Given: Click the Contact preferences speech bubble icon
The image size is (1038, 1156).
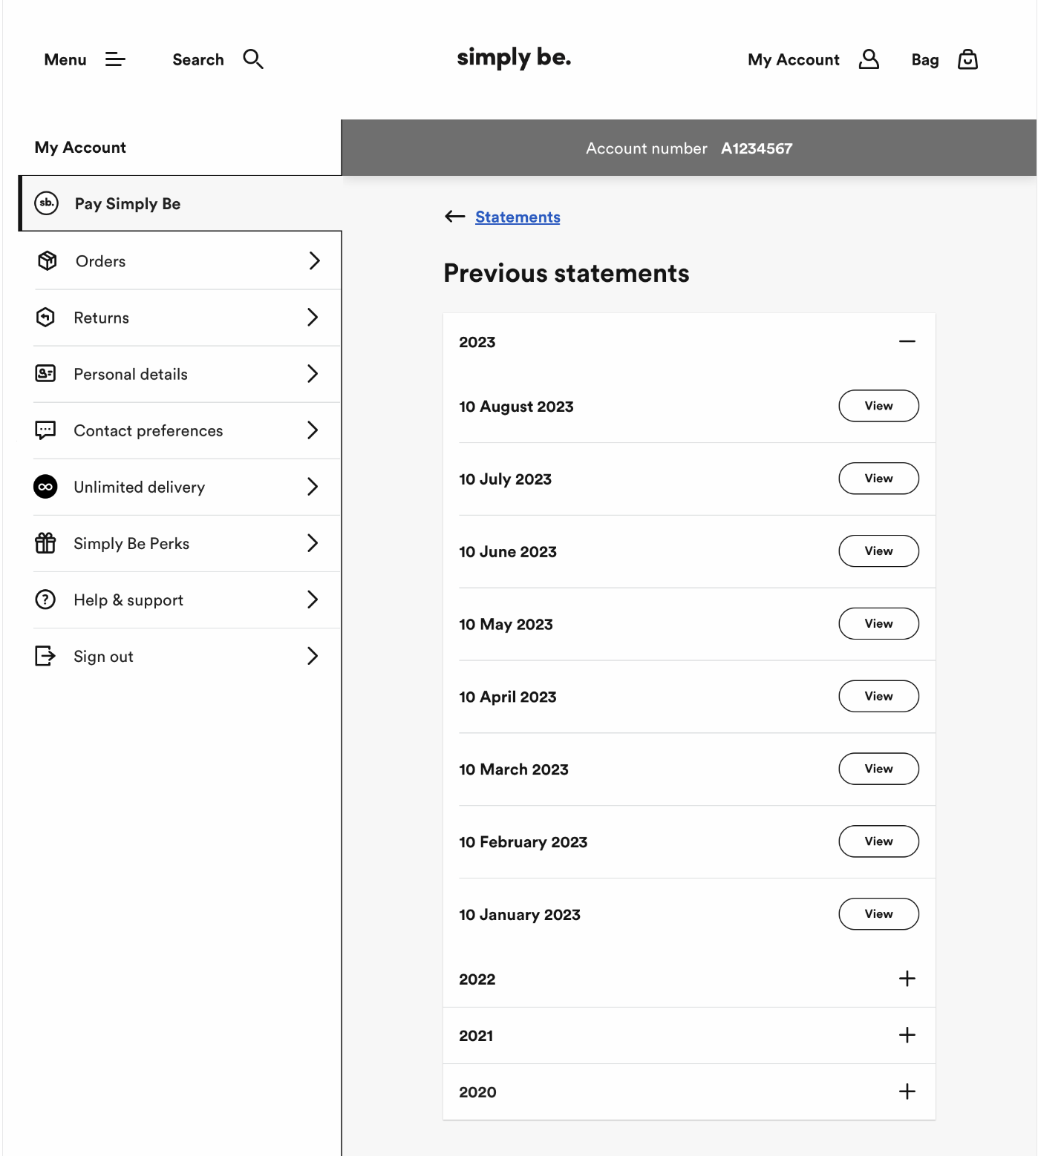Looking at the screenshot, I should 45,430.
